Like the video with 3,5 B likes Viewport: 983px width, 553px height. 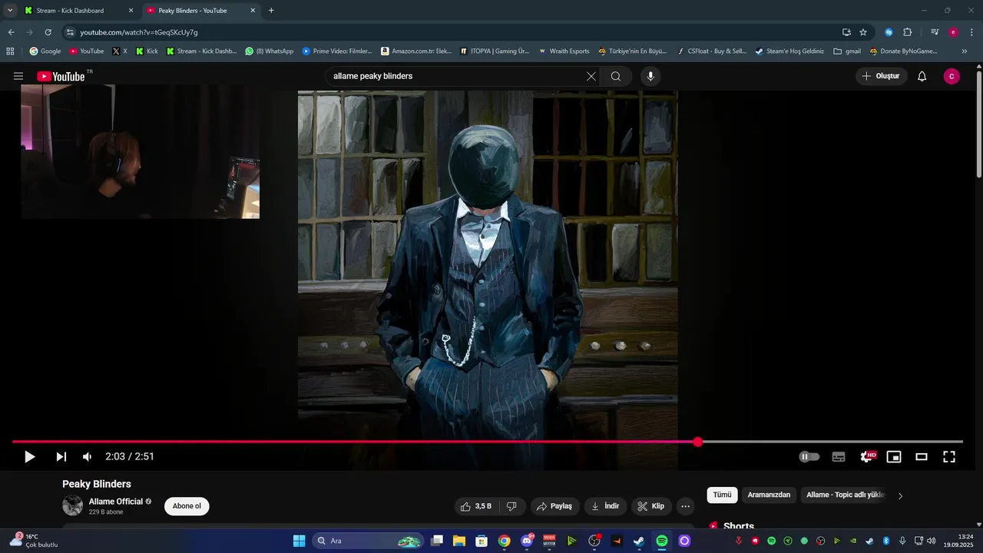[x=475, y=506]
